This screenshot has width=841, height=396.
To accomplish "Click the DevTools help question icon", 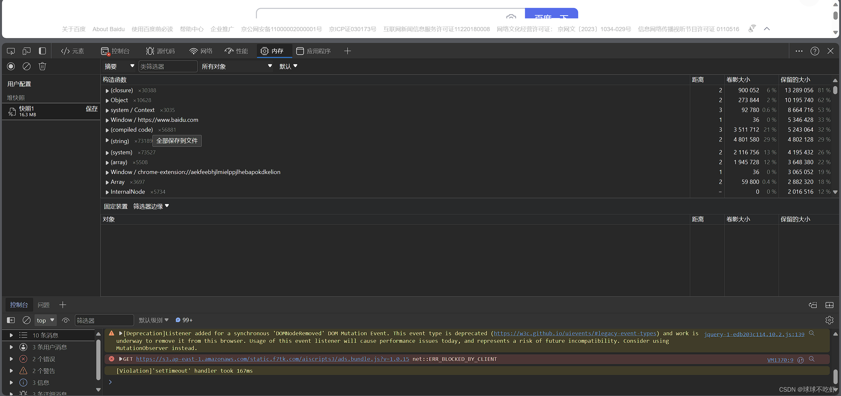I will click(x=815, y=51).
